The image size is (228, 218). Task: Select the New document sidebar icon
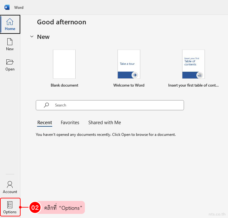(x=10, y=42)
